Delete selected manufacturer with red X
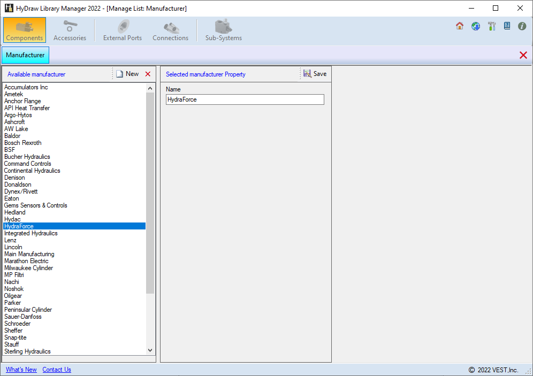533x376 pixels. [x=148, y=74]
